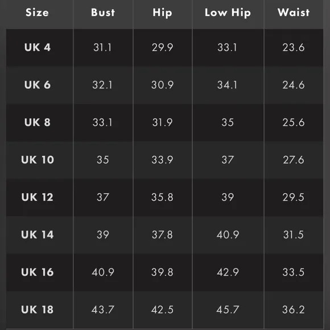Click the Size column header

pyautogui.click(x=37, y=13)
